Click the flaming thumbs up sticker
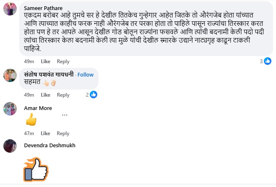This screenshot has height=187, width=276. point(36,169)
